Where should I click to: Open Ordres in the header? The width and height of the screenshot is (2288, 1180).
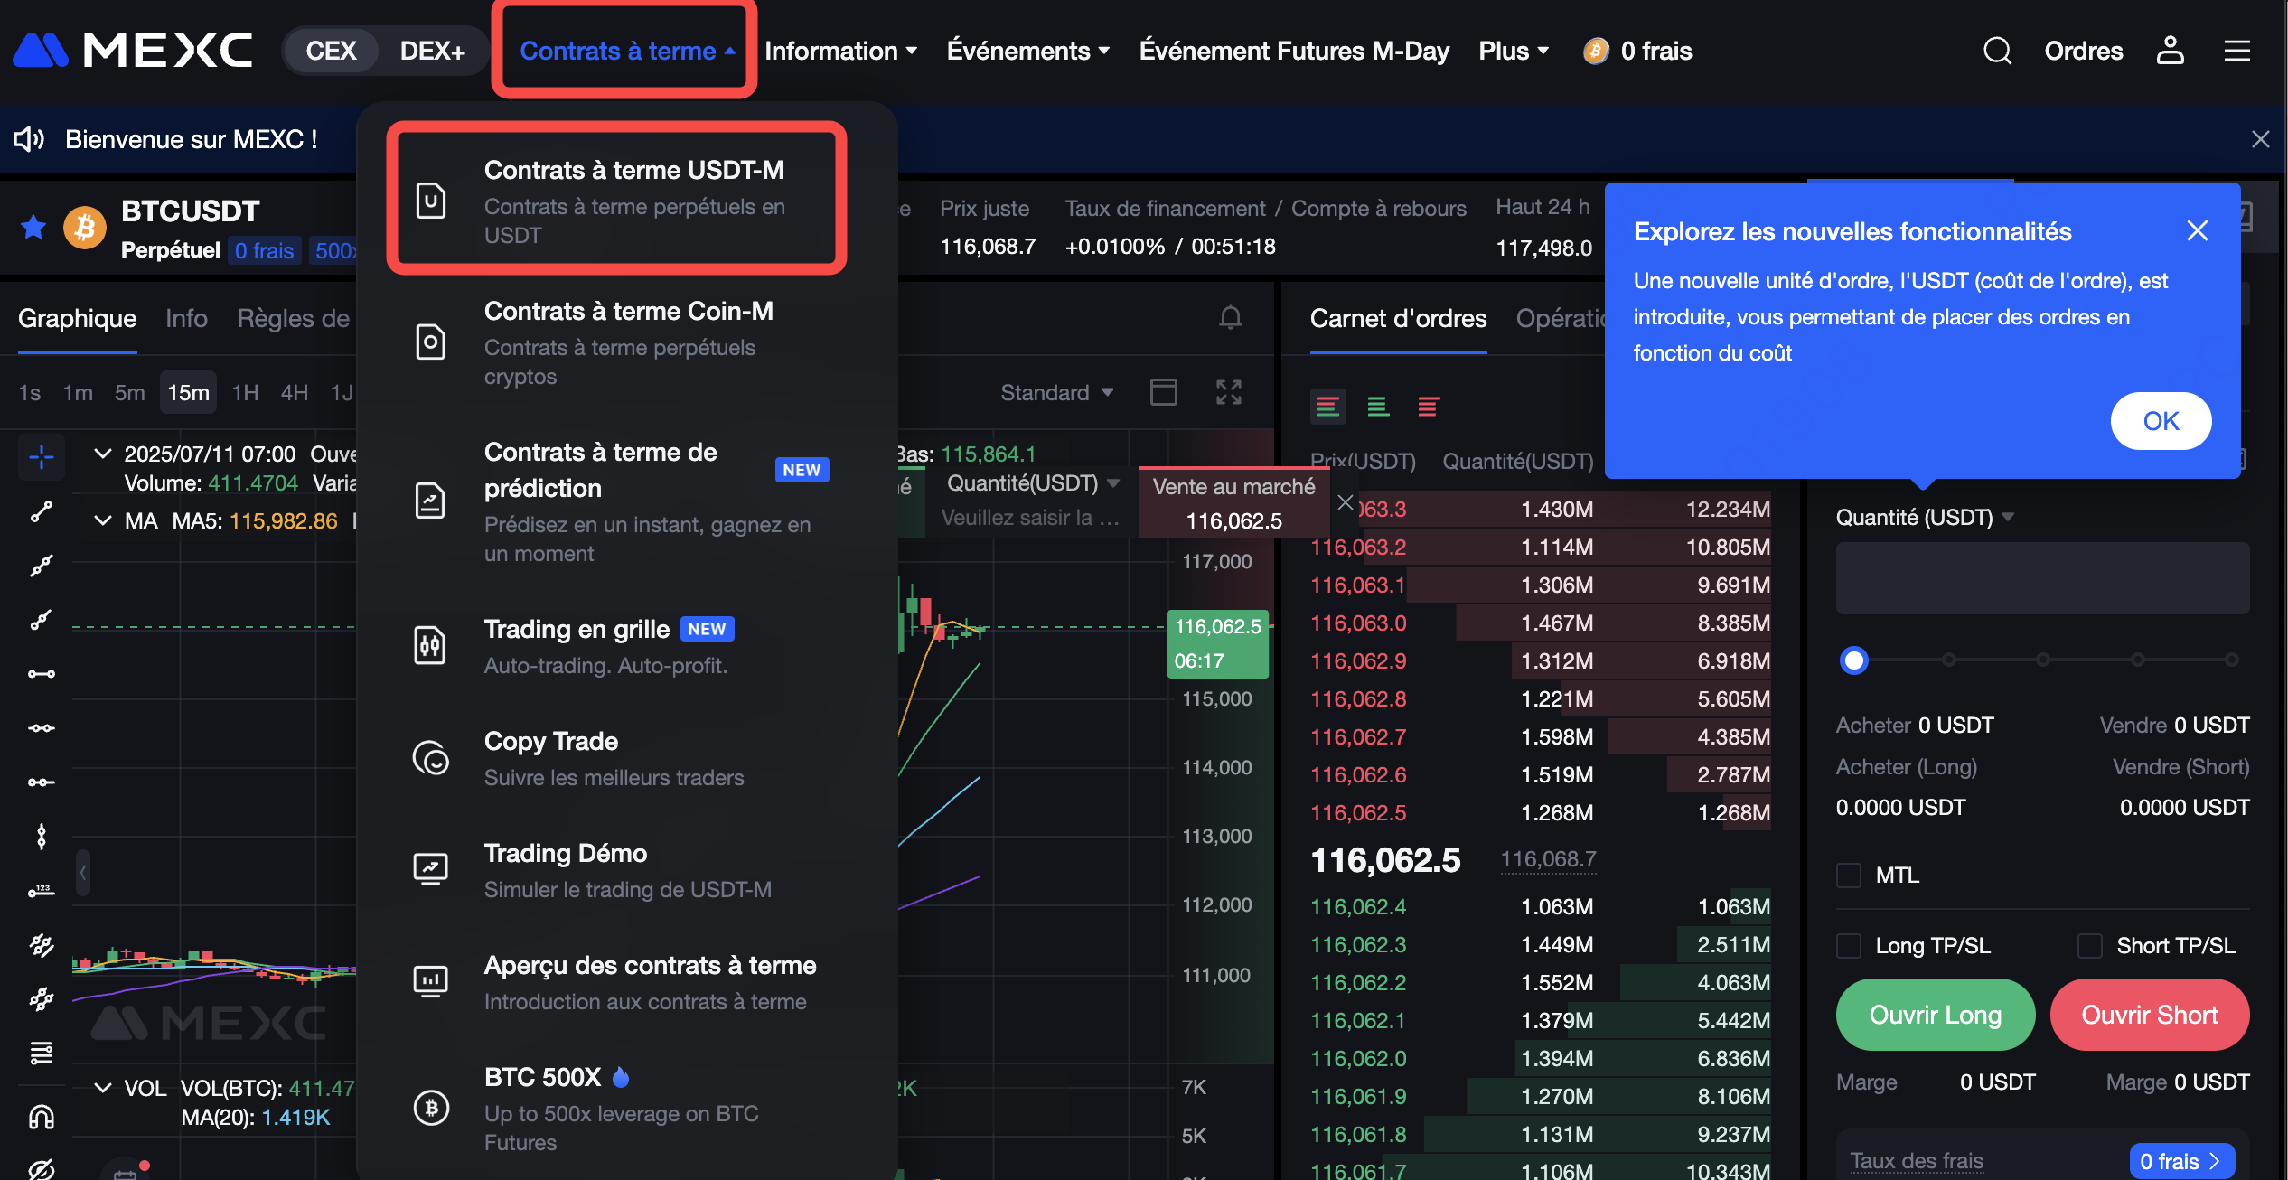pos(2084,51)
